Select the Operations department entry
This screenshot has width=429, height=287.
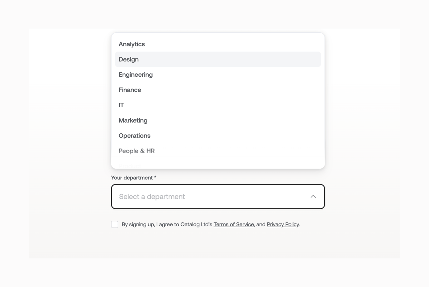pyautogui.click(x=134, y=135)
